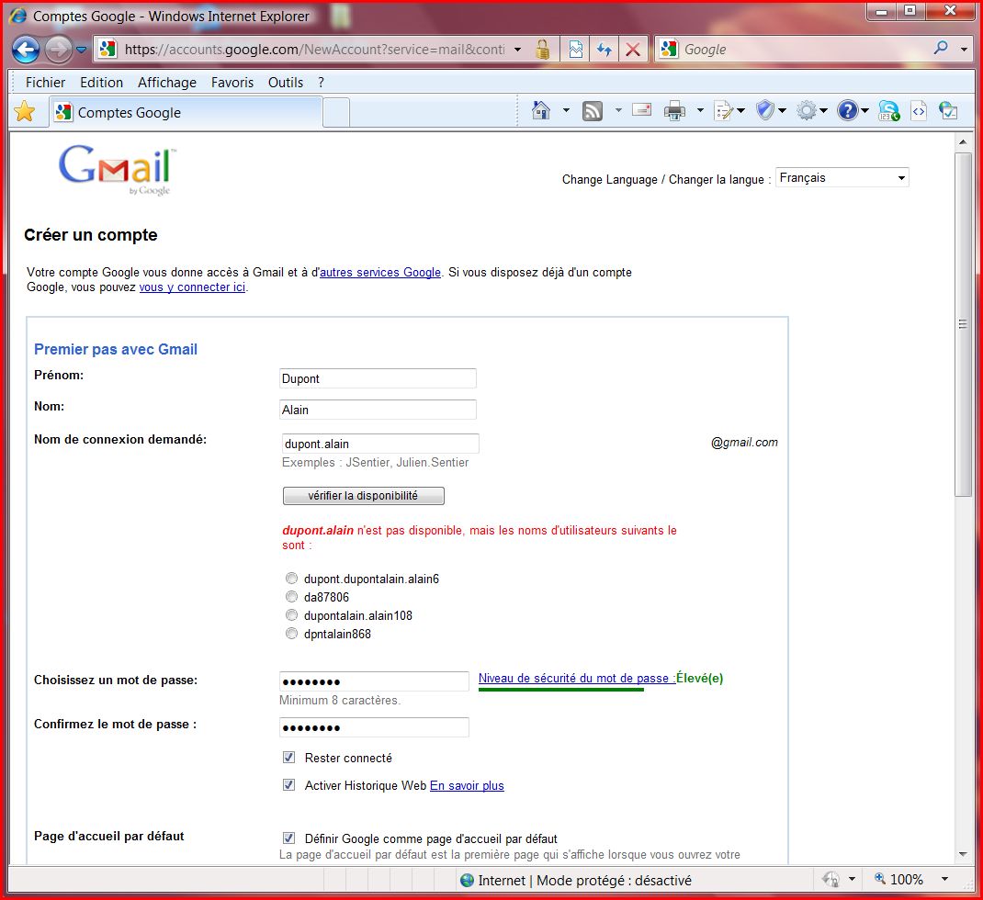Open the Print options dropdown arrow
Screen dimensions: 983x900
click(x=700, y=110)
